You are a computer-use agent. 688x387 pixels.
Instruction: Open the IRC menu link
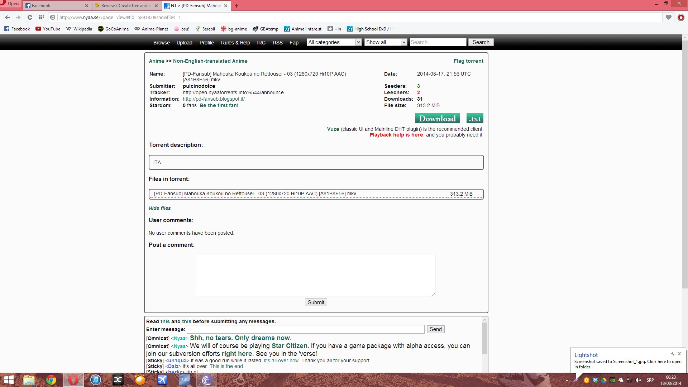tap(261, 43)
